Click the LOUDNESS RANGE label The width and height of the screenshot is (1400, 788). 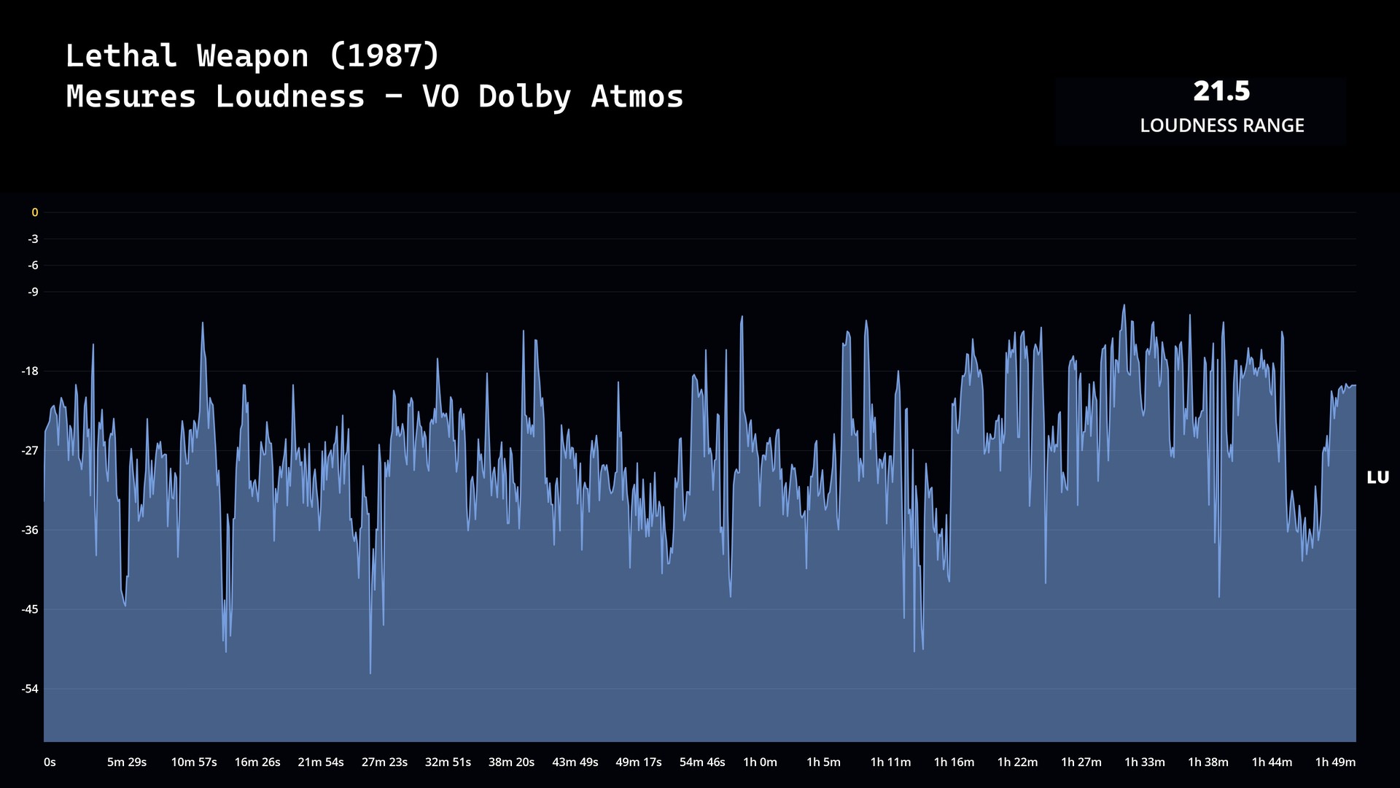click(1222, 125)
